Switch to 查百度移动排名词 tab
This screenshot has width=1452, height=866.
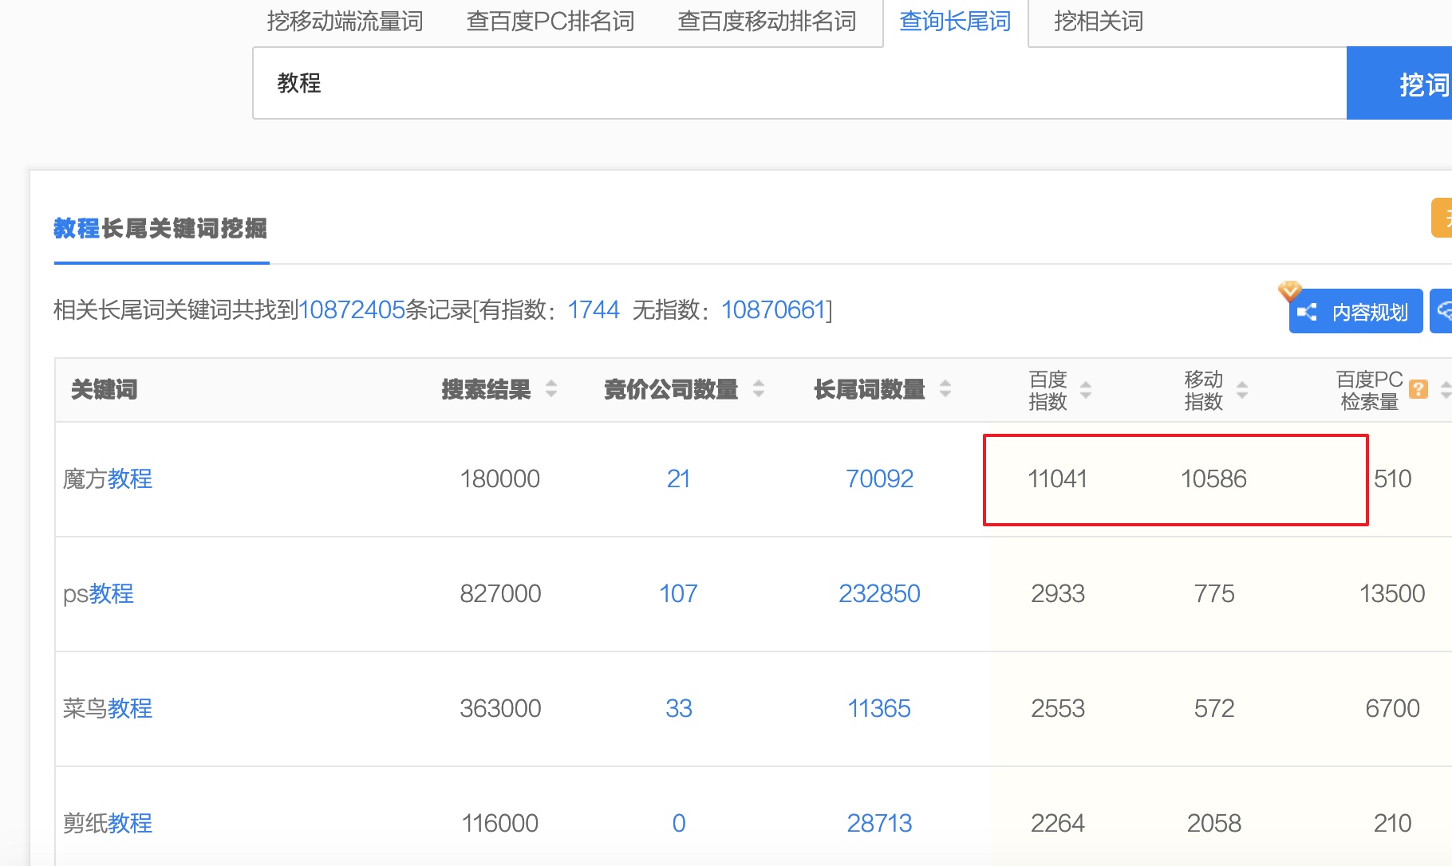point(767,22)
